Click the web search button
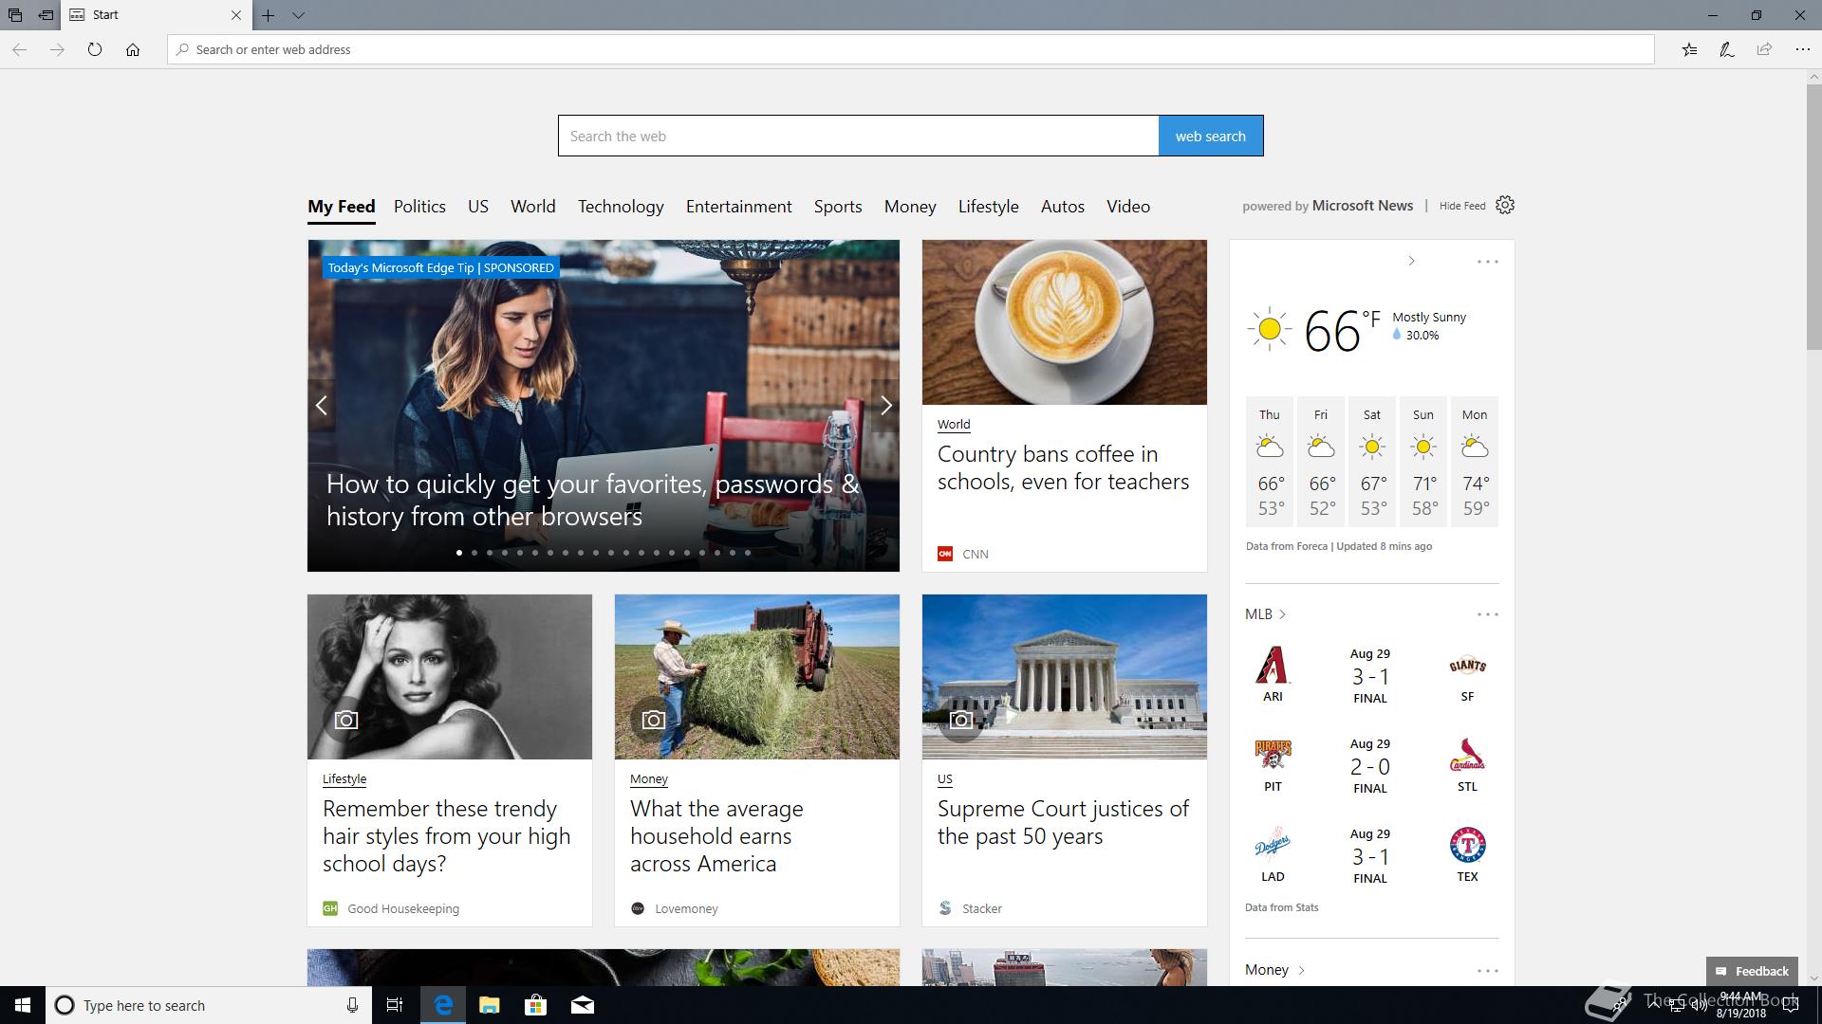Screen dimensions: 1822x1024 point(1211,136)
